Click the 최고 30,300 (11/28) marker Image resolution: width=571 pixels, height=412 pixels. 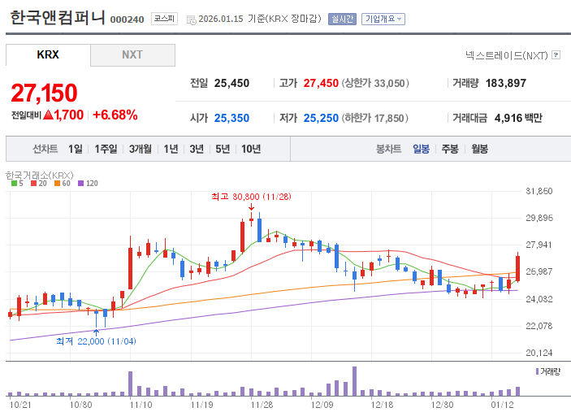pos(251,197)
